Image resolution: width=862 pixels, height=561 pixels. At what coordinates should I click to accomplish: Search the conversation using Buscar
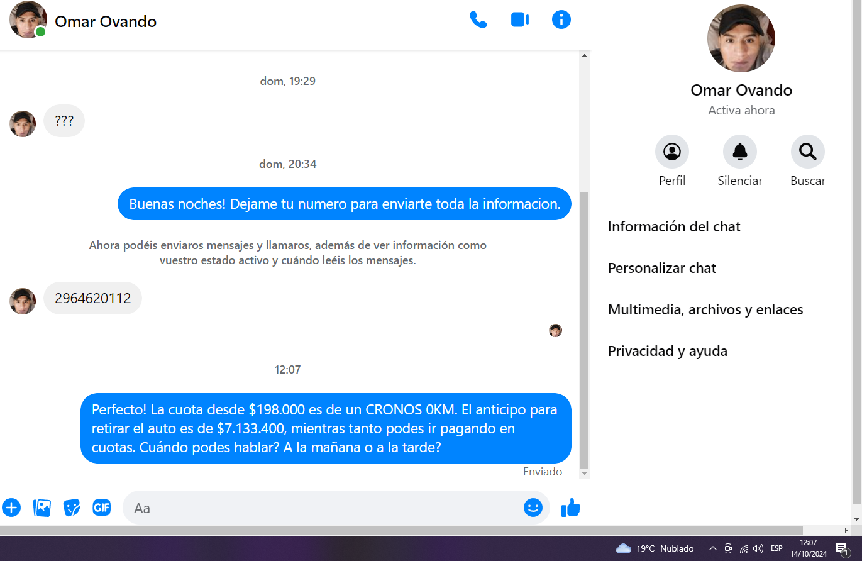(x=807, y=152)
